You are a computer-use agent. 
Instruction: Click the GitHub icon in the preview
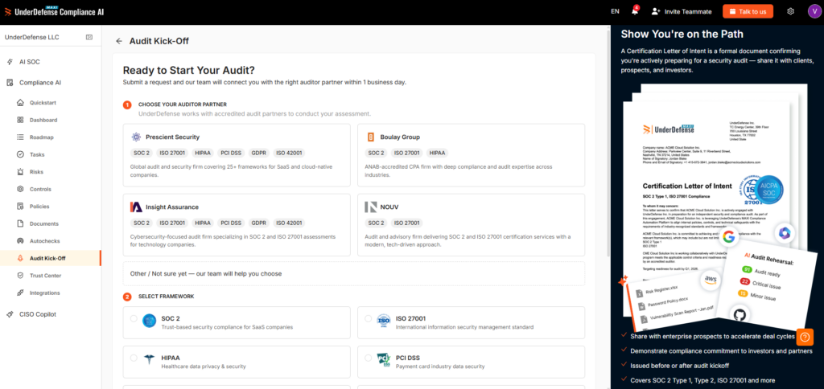[740, 315]
